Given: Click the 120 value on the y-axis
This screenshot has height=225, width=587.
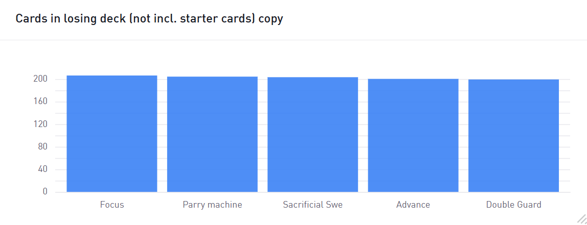Looking at the screenshot, I should point(41,124).
